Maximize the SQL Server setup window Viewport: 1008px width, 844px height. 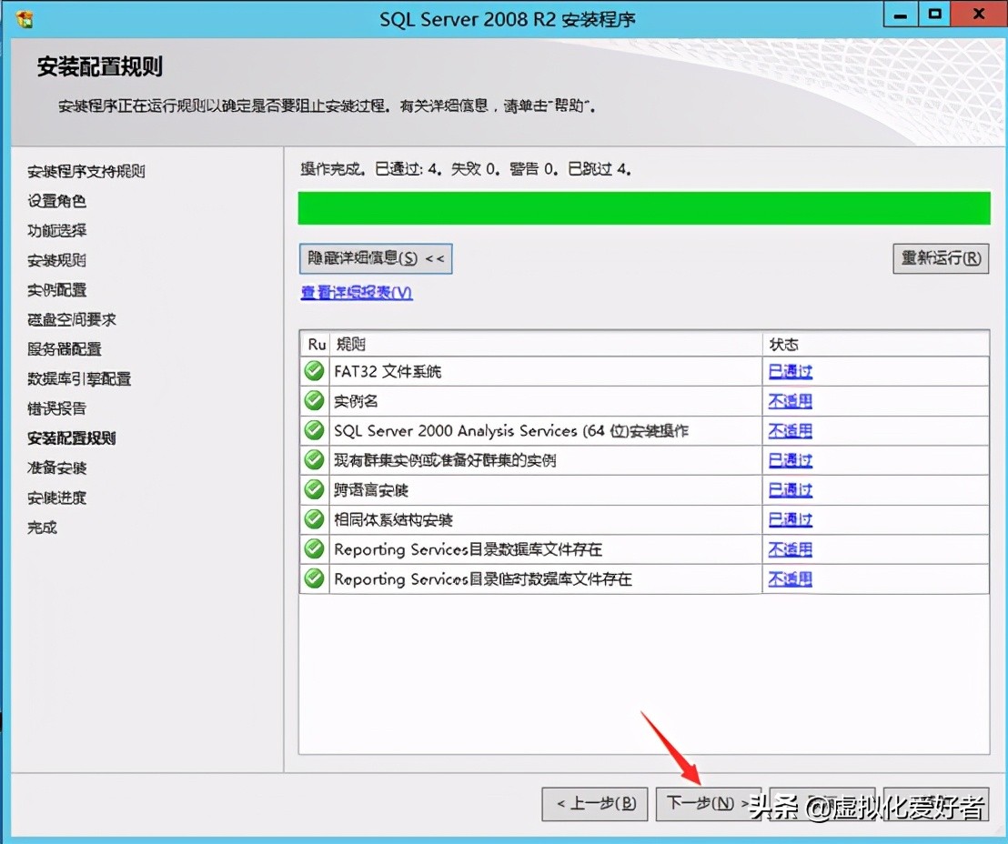click(x=934, y=15)
